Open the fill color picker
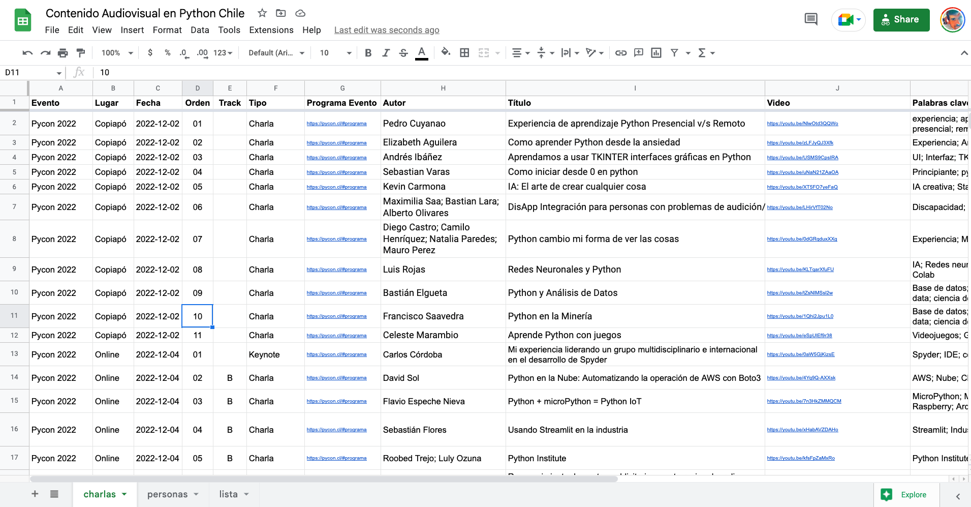Viewport: 971px width, 507px height. tap(446, 52)
